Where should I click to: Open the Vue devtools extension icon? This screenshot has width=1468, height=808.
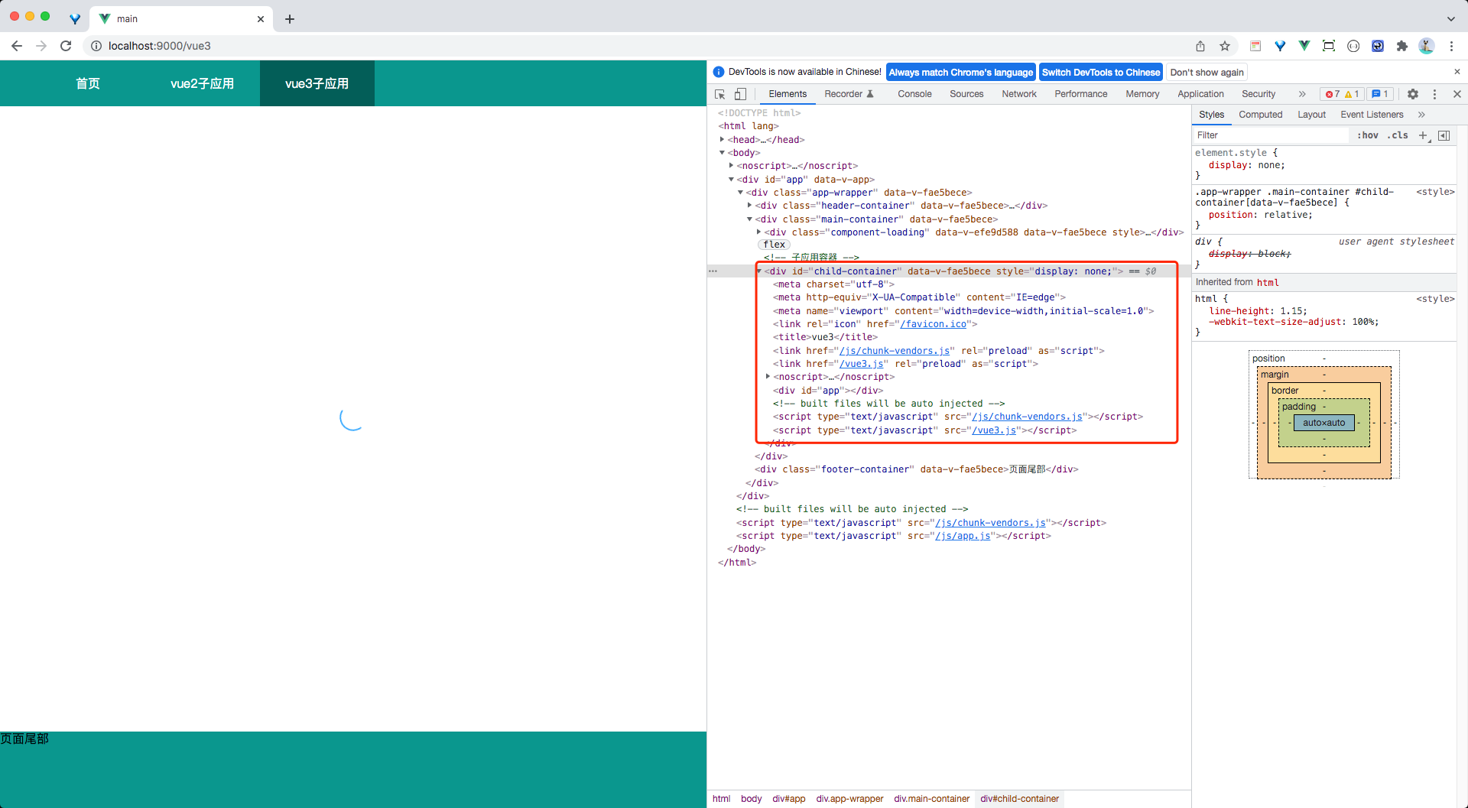pyautogui.click(x=1304, y=46)
